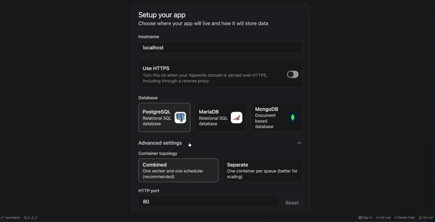
Task: Click the broadcast Go Live status item
Action: [383, 218]
